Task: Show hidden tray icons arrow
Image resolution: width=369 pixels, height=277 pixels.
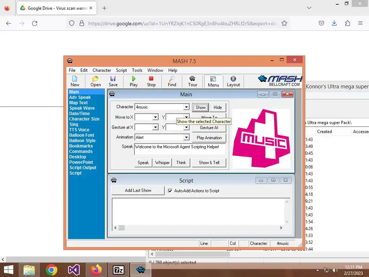Action: (317, 270)
